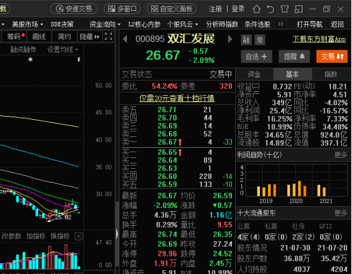Click orange 交易 trade button
Screen dimensions: 352x274
click(332, 56)
